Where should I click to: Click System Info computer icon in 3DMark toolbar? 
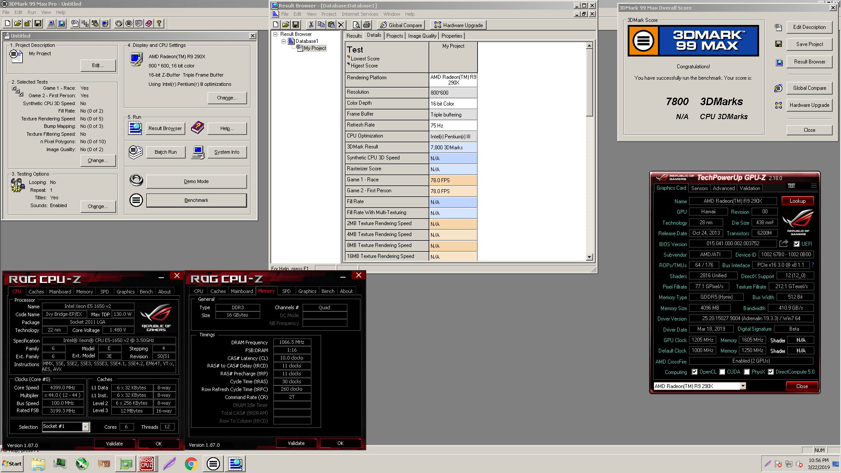tap(51, 24)
